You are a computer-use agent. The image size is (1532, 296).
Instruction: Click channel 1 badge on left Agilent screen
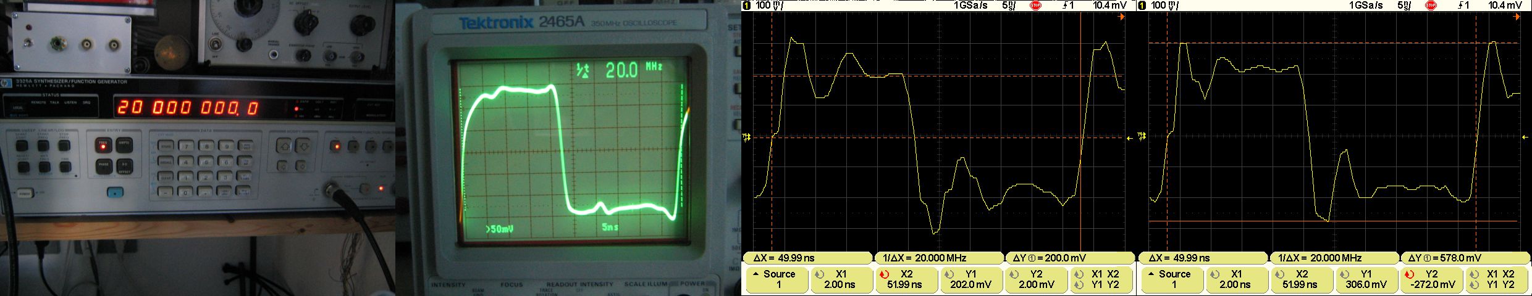[746, 6]
